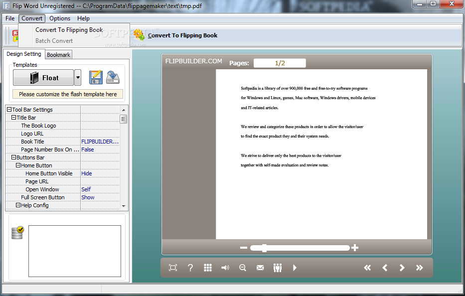The image size is (465, 296).
Task: Select the Design Setting tab
Action: click(x=24, y=54)
